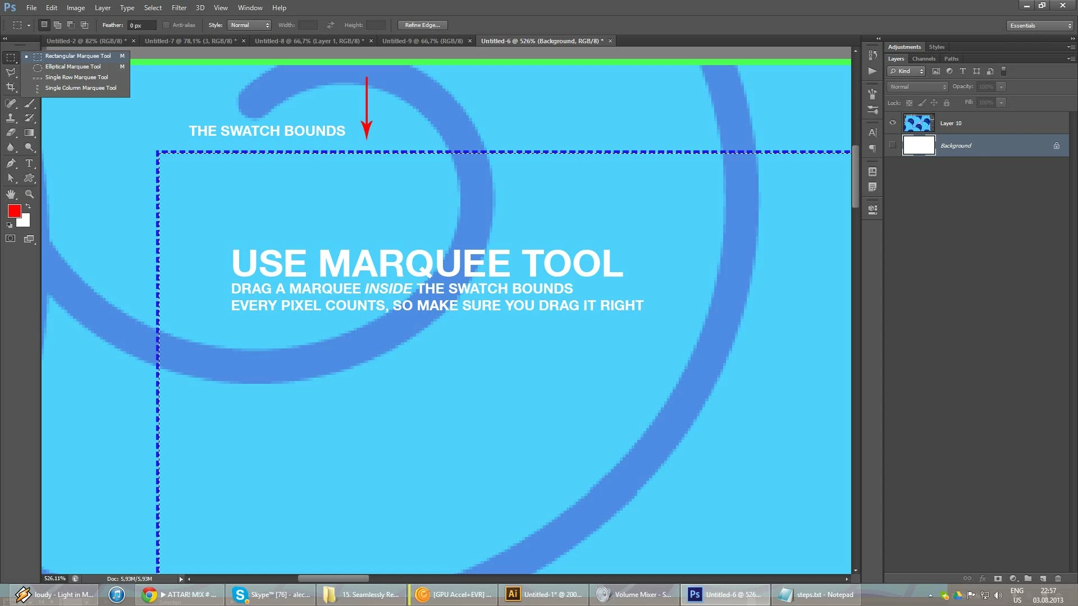Click the red foreground color swatch
Viewport: 1078px width, 606px height.
(13, 211)
